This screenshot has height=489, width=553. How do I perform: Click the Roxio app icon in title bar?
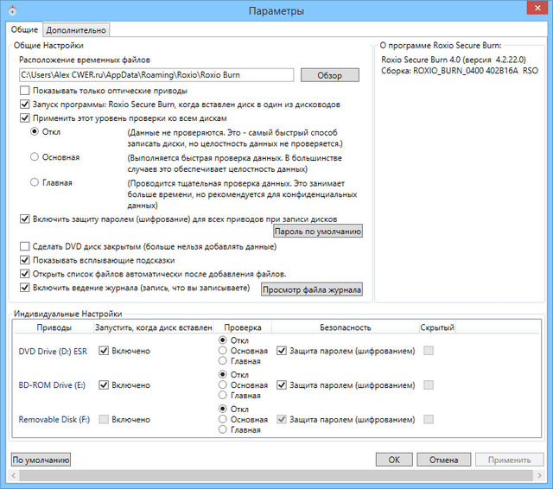pyautogui.click(x=12, y=11)
